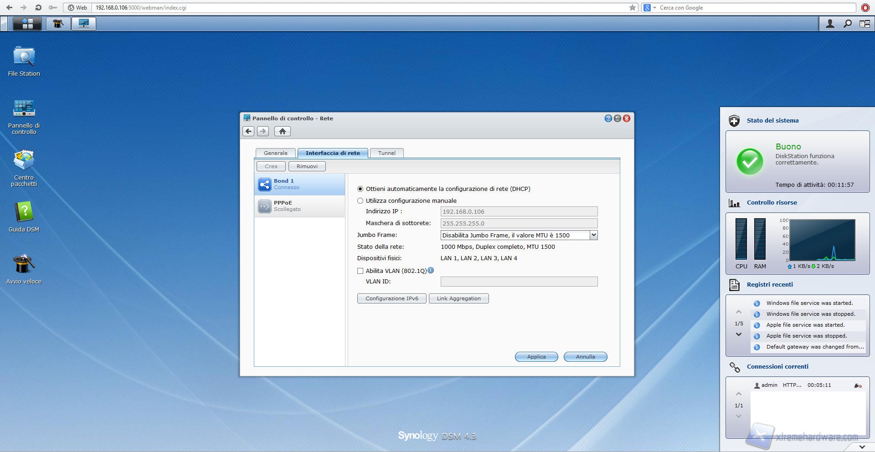Viewport: 875px width, 452px height.
Task: Select Utilizza configurazione manuale option
Action: (360, 200)
